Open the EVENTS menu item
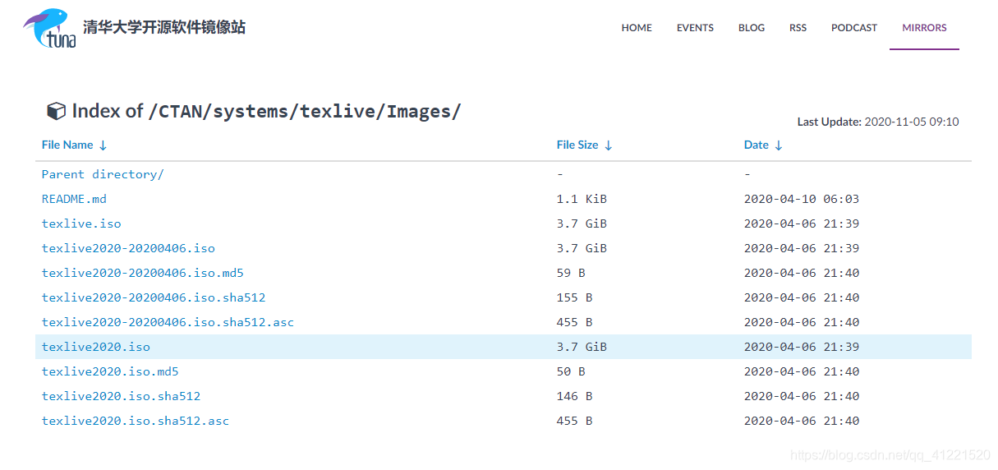 (695, 28)
